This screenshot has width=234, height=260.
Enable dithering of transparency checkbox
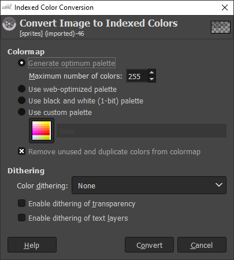[x=21, y=203]
